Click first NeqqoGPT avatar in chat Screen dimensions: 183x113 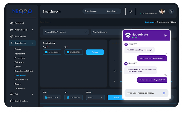coord(126,44)
